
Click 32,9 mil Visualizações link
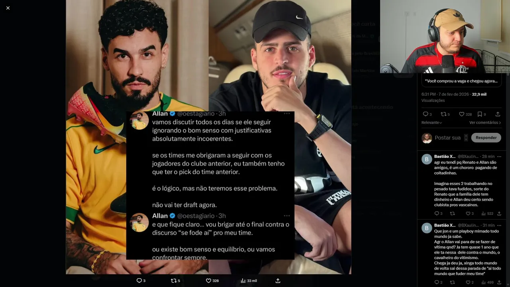(x=479, y=94)
